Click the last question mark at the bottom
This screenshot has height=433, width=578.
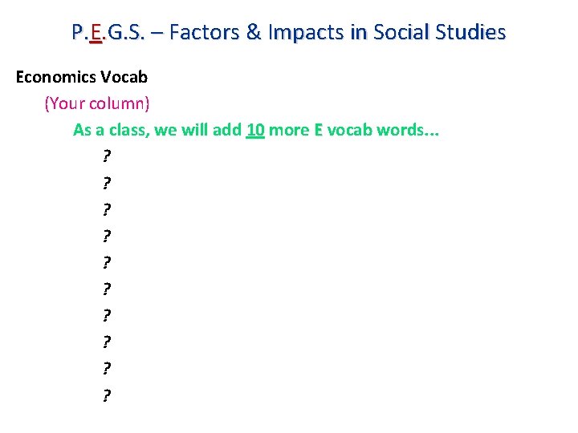(107, 395)
